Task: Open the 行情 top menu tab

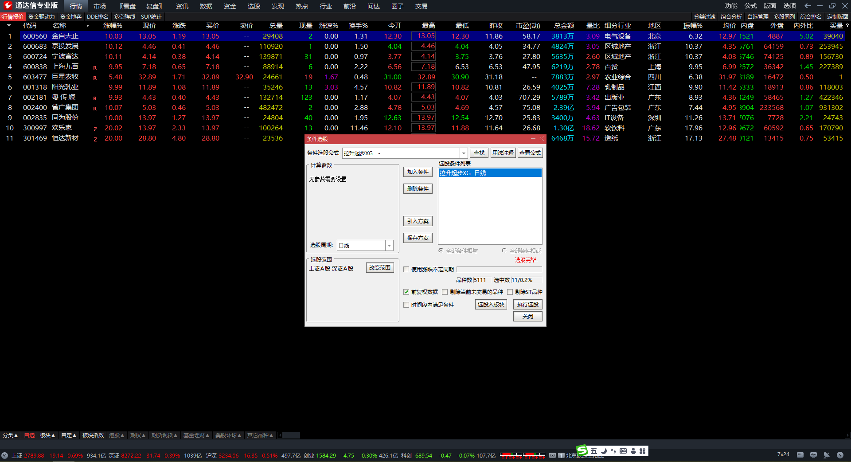Action: [76, 6]
